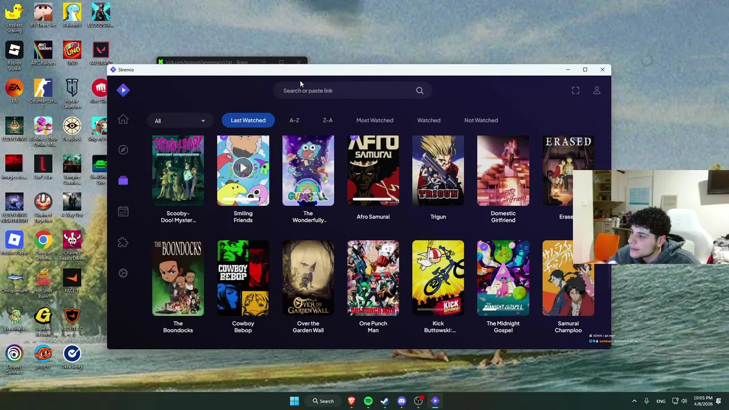This screenshot has height=410, width=729.
Task: Select the Last Watched sort tab
Action: 248,120
